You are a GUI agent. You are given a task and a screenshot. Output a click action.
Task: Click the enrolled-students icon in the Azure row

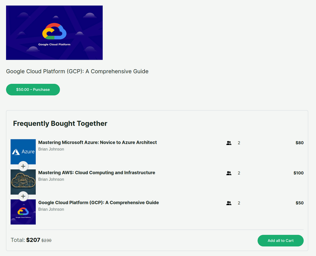[x=229, y=143]
